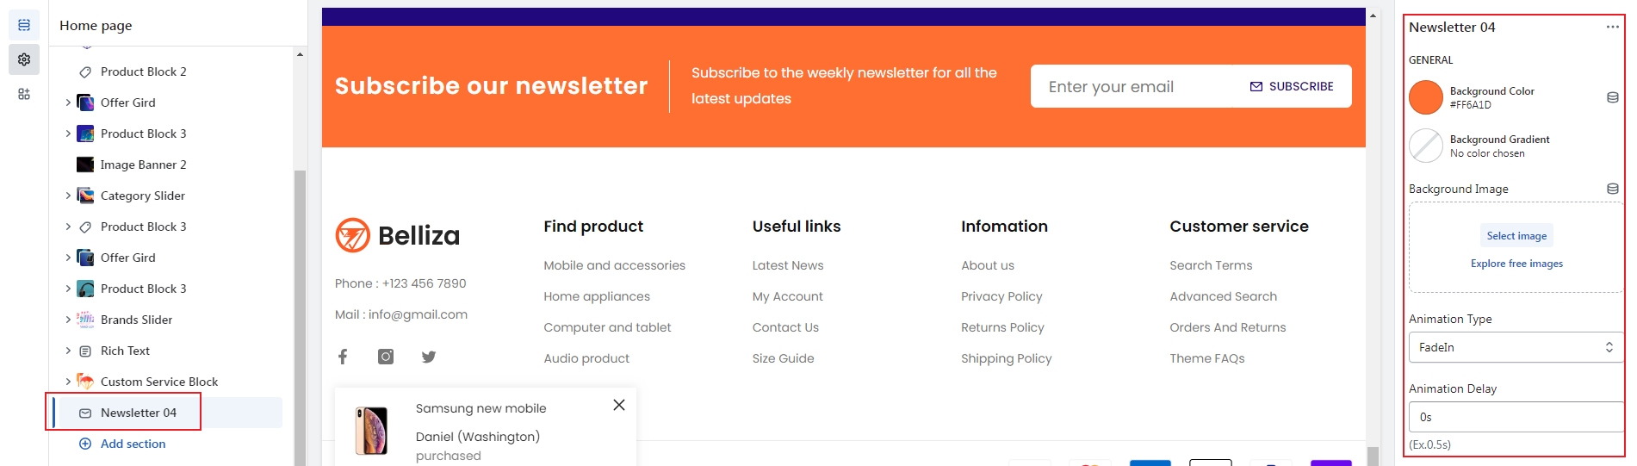Open the Animation Type dropdown
This screenshot has width=1637, height=466.
pyautogui.click(x=1516, y=347)
